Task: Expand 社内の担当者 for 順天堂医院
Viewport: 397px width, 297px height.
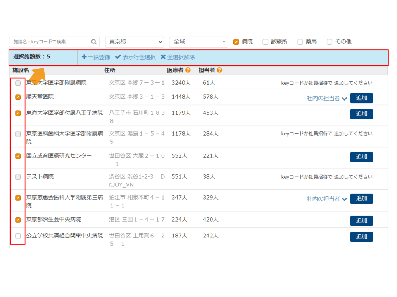Action: point(327,99)
